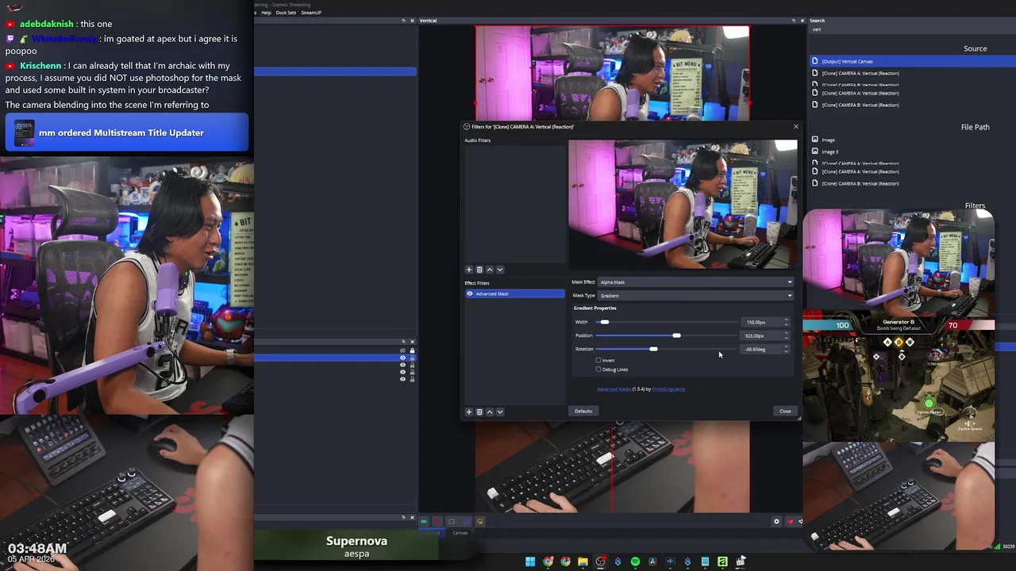Click the red record icon in bottom toolbar
This screenshot has height=571, width=1016.
point(437,521)
